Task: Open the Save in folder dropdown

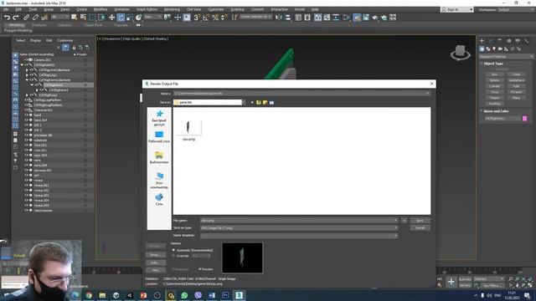Action: pyautogui.click(x=243, y=102)
